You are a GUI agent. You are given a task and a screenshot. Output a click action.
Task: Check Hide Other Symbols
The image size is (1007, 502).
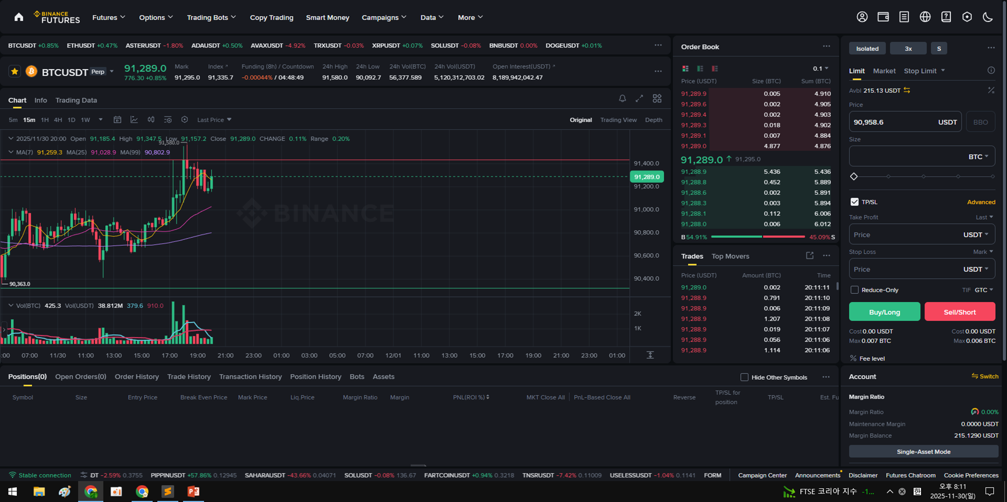tap(744, 377)
